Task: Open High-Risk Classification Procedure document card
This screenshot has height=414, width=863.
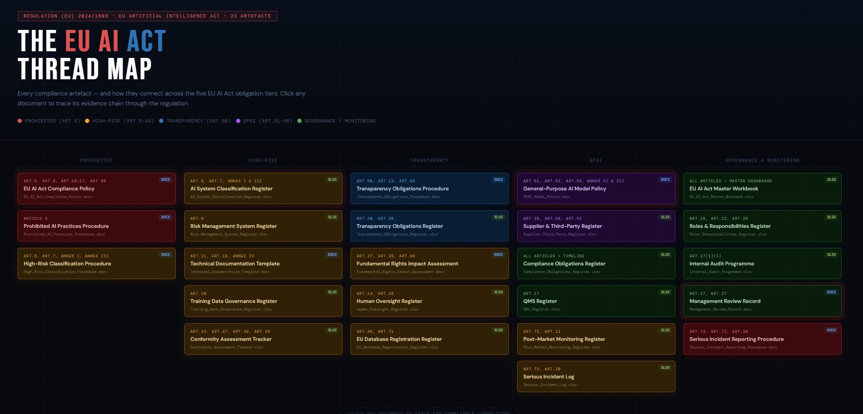Action: pos(96,263)
